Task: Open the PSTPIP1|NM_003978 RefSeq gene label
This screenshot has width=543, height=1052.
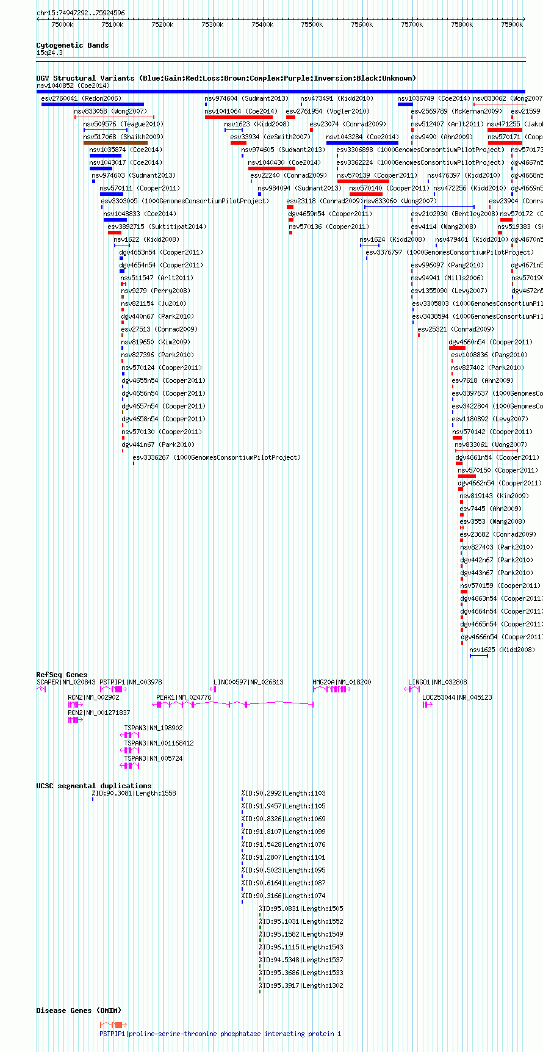Action: [131, 682]
